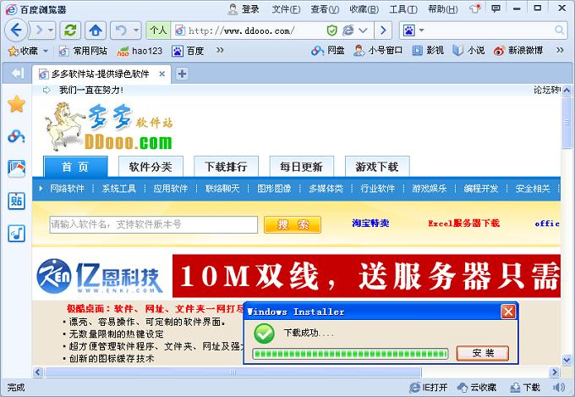The image size is (575, 397).
Task: Open the 多媒体类 category link
Action: (326, 189)
